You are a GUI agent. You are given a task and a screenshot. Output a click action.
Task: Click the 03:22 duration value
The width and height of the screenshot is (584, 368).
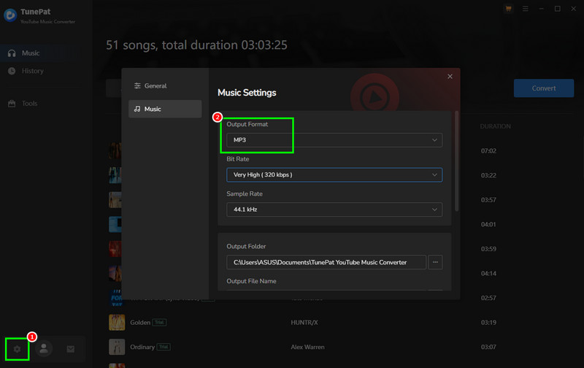488,175
